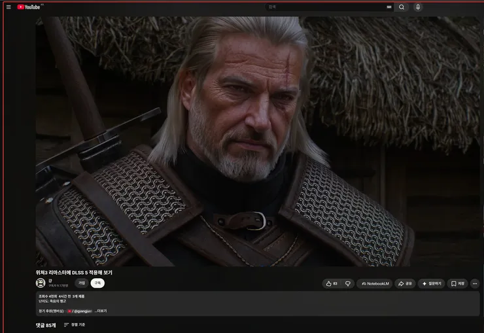Click the 조회수 4천회 view count text
Image resolution: width=484 pixels, height=333 pixels.
coord(47,296)
